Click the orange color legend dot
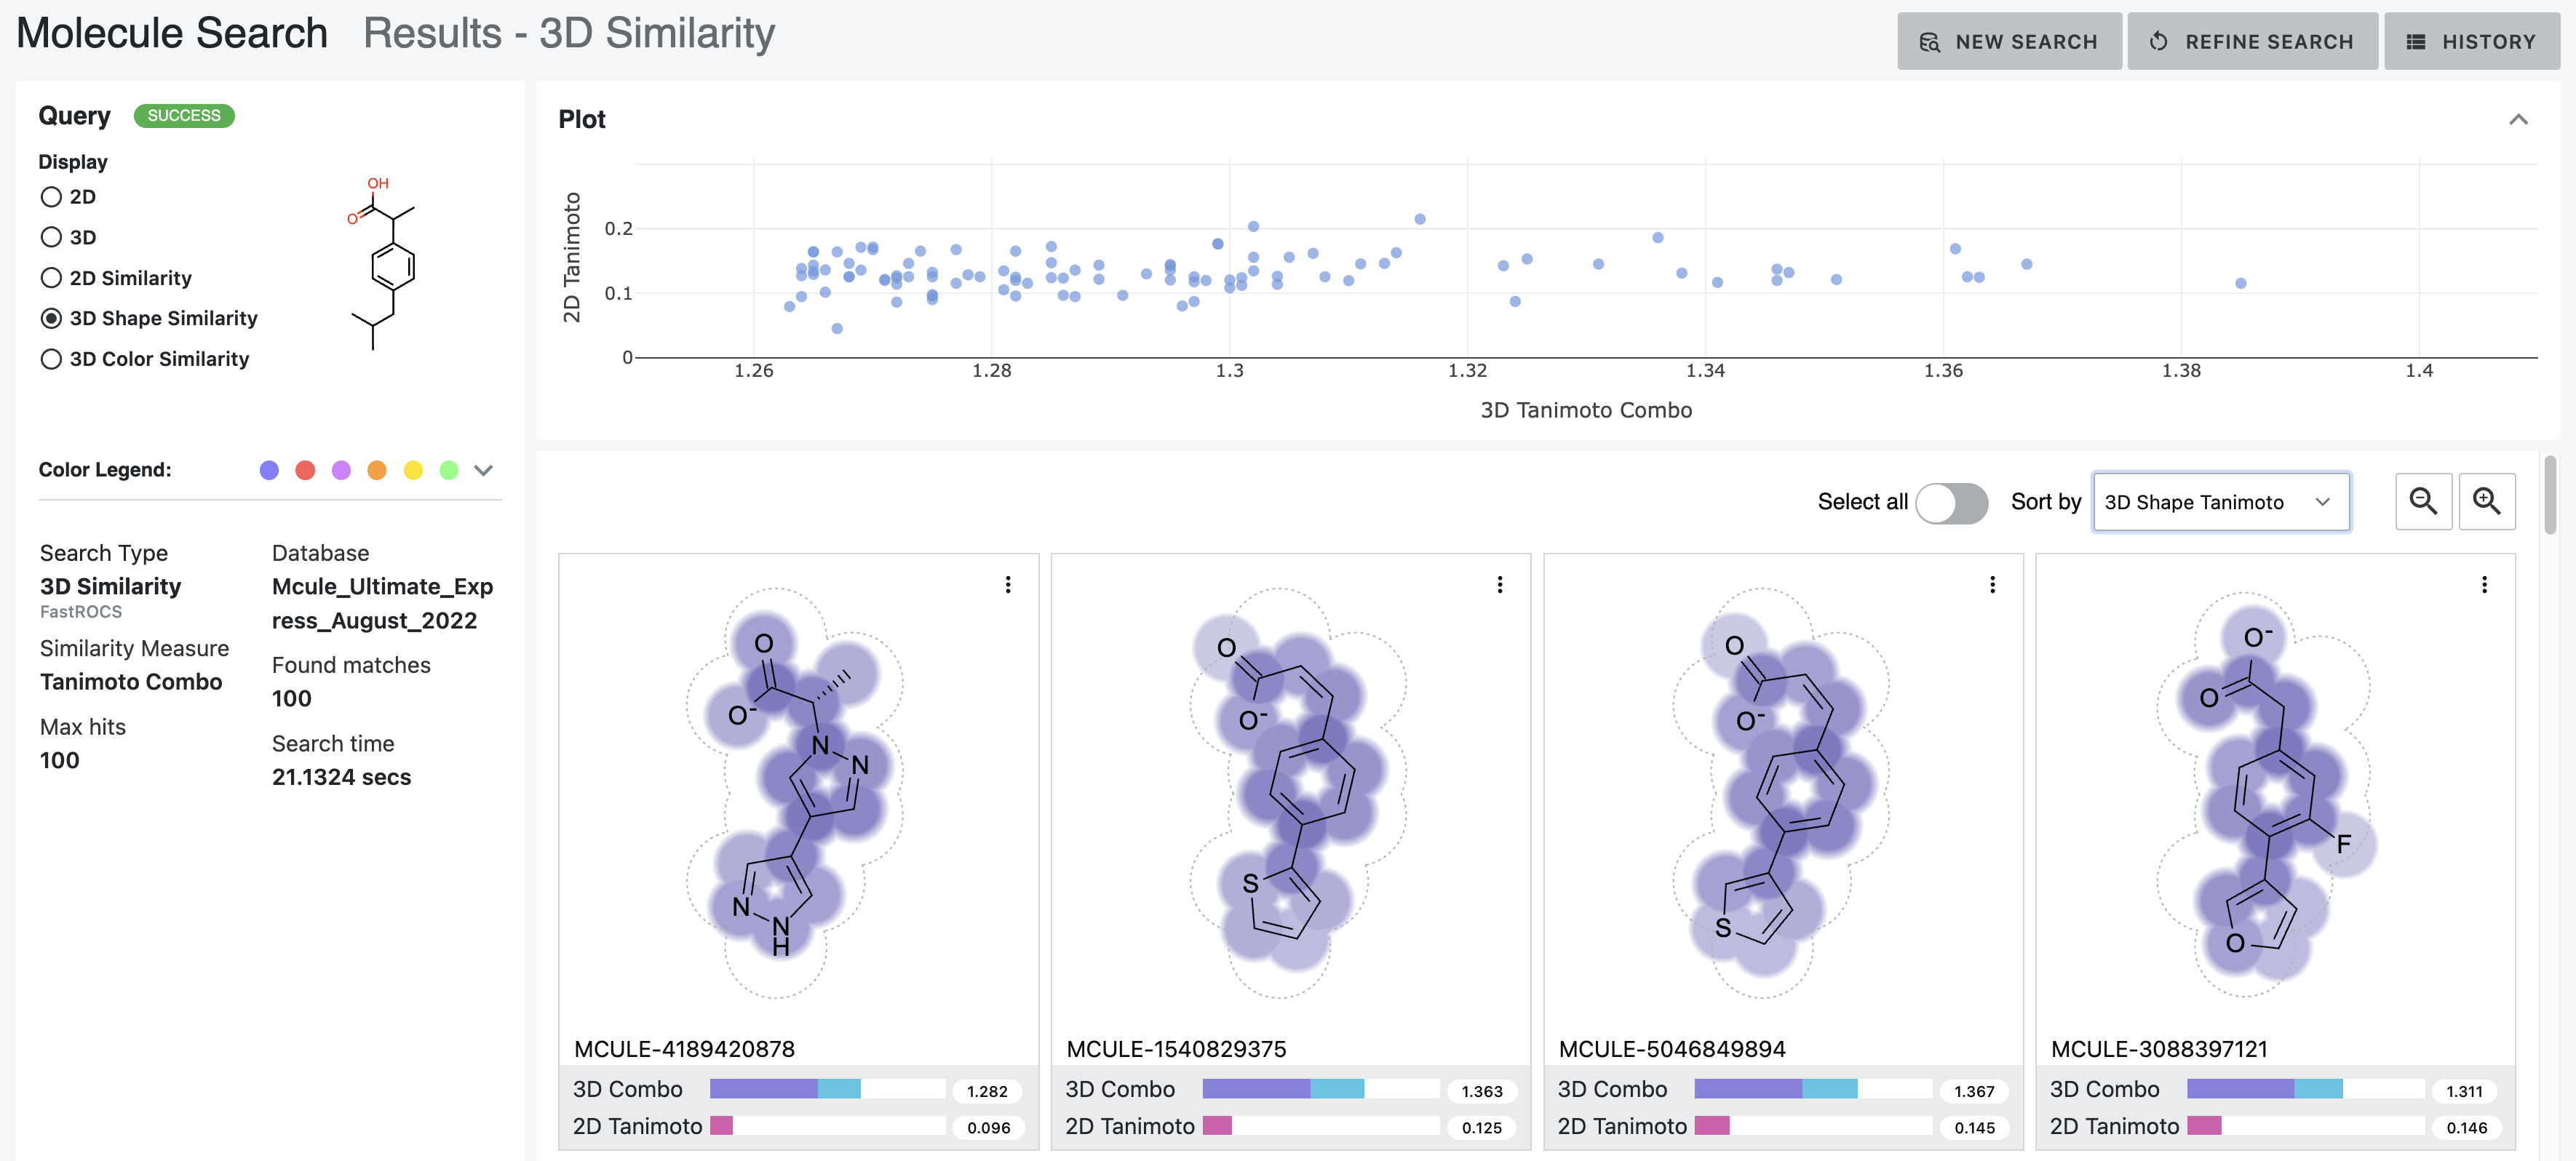Viewport: 2576px width, 1161px height. point(377,470)
